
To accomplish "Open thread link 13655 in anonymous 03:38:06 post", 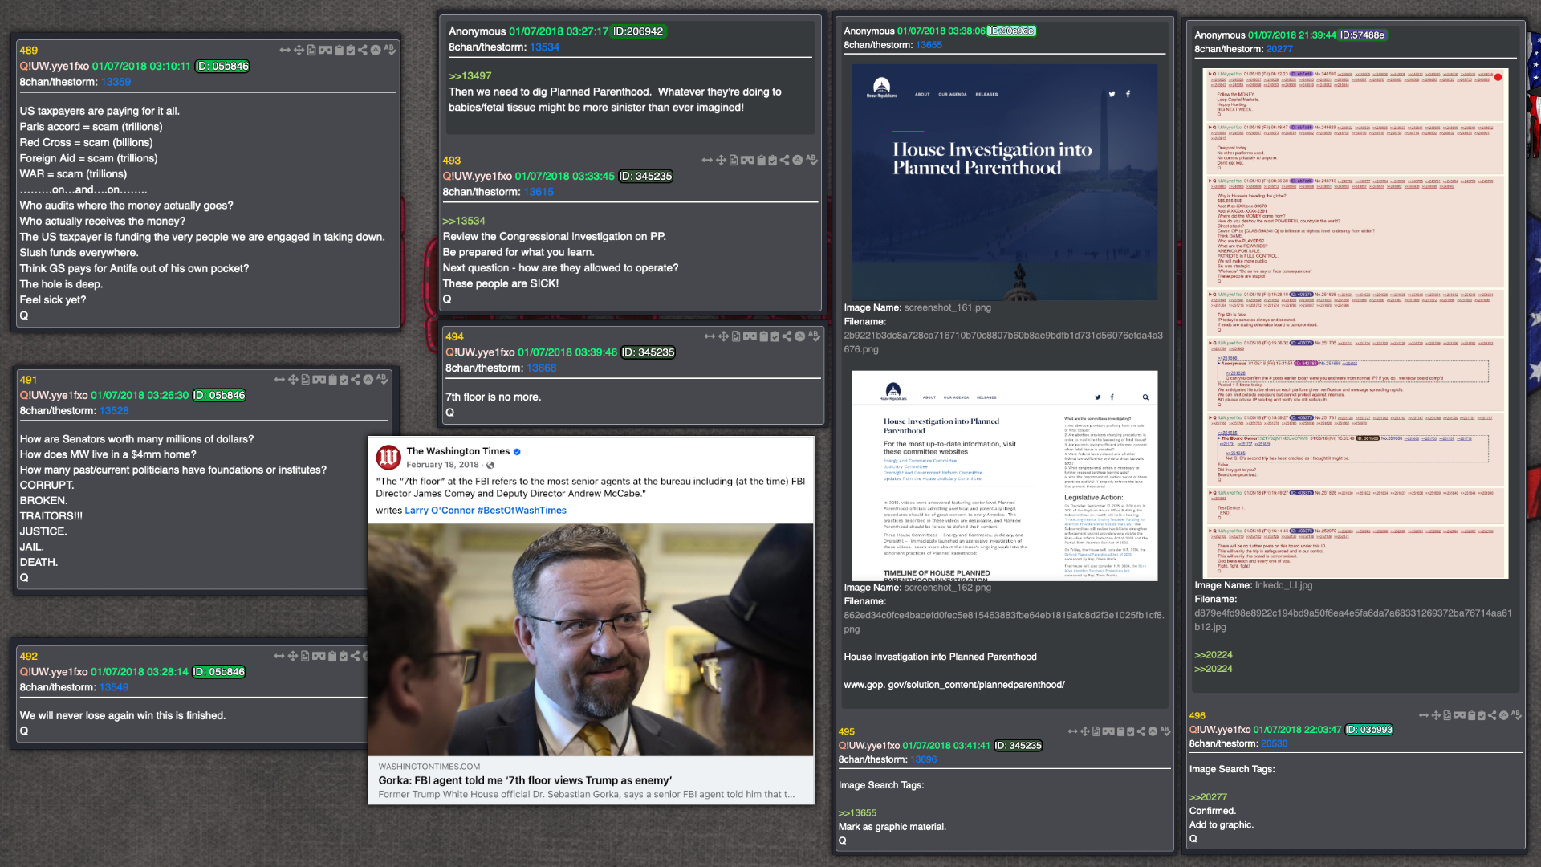I will tap(929, 45).
